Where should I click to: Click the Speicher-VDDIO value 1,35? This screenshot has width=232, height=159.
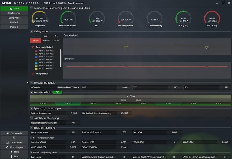73,142
